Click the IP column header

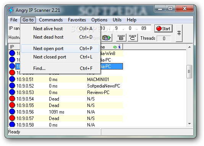(14, 47)
